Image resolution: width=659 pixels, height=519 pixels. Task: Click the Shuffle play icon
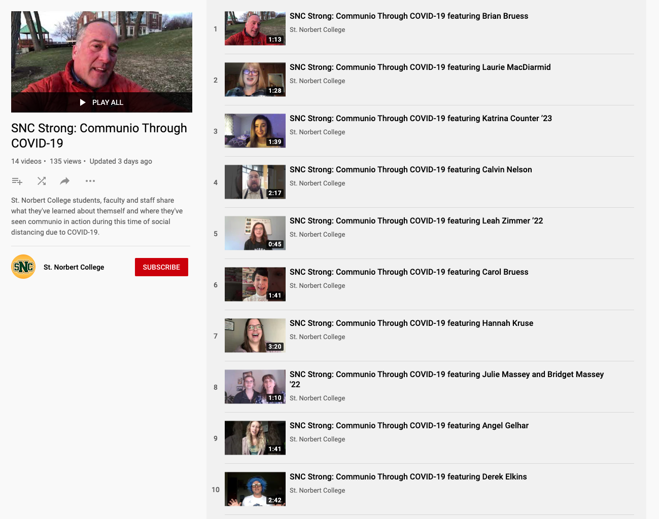pyautogui.click(x=42, y=181)
